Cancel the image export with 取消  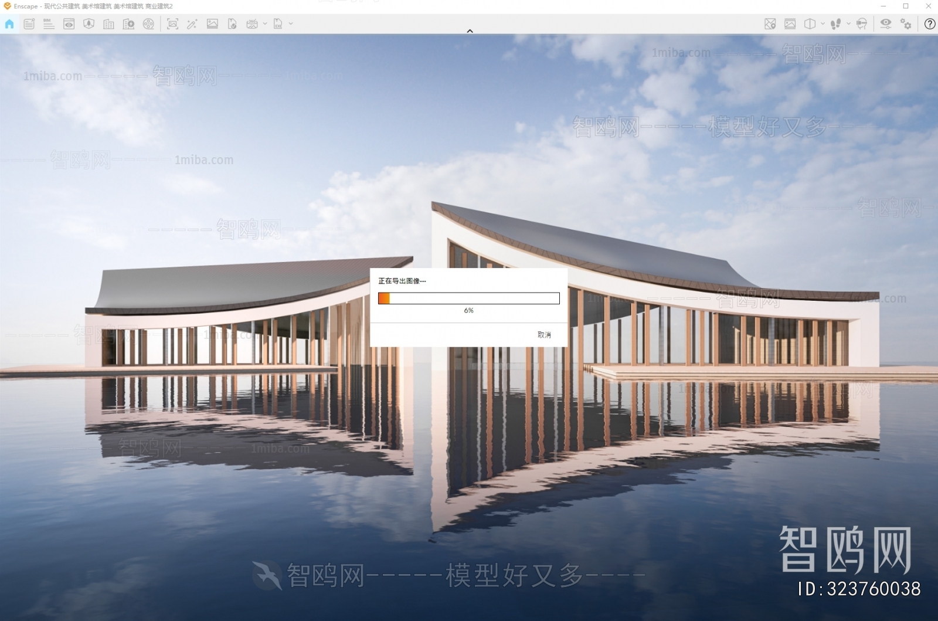(x=545, y=335)
